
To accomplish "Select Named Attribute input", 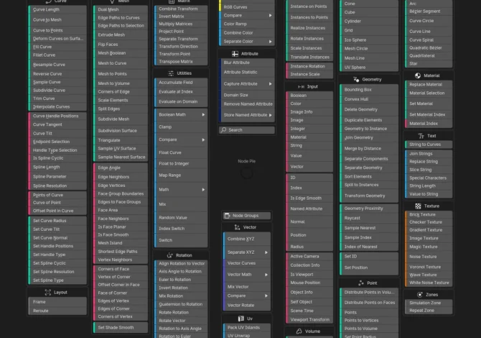I will coord(309,209).
